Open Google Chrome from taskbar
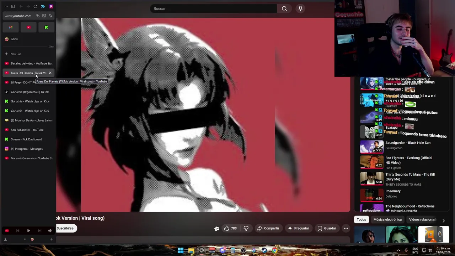 click(274, 250)
